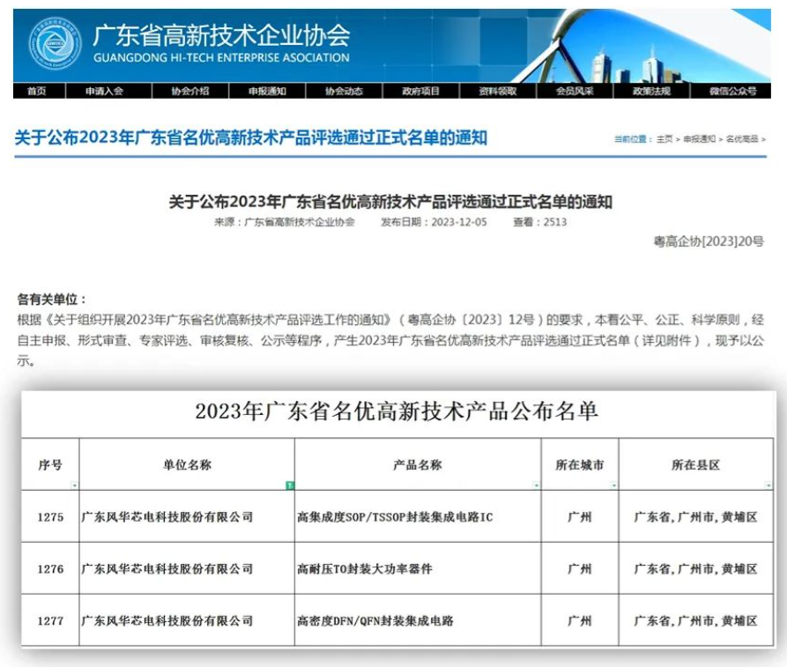The height and width of the screenshot is (667, 787).
Task: Select 政策法规 from navigation
Action: pyautogui.click(x=651, y=91)
